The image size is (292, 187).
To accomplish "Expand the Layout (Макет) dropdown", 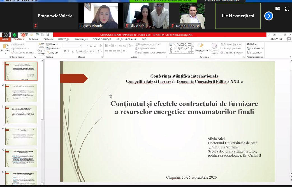I will coord(52,44).
